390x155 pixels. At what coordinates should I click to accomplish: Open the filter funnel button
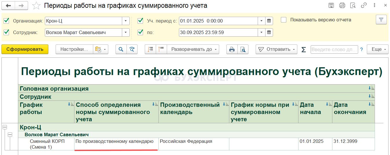coord(381,20)
